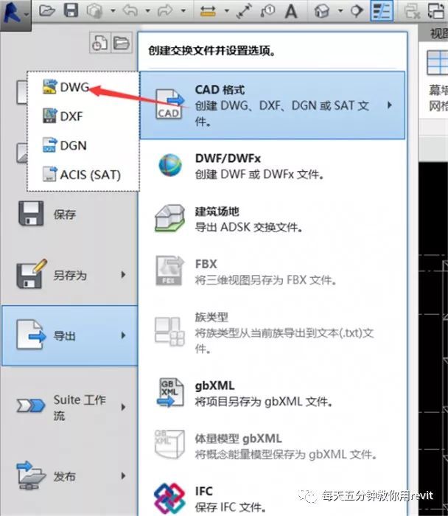Viewport: 448px width, 516px height.
Task: Click the Undo arrow icon
Action: pyautogui.click(x=130, y=11)
